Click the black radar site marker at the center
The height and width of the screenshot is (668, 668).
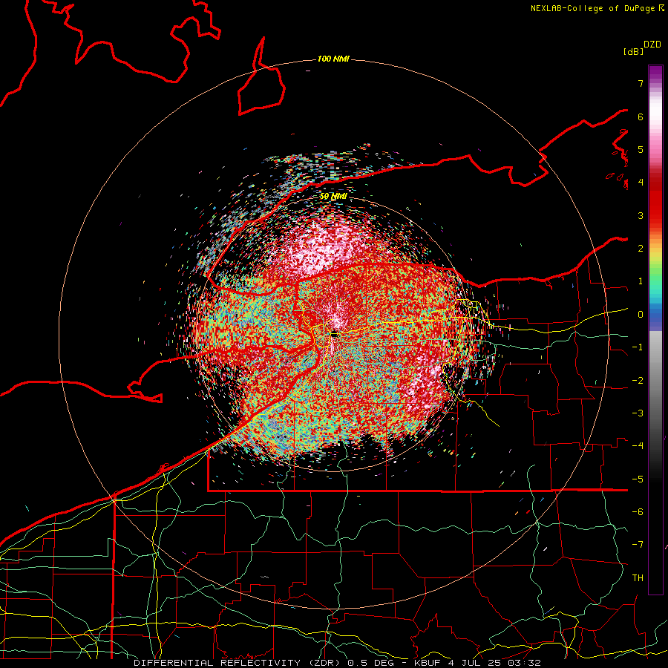pyautogui.click(x=335, y=335)
